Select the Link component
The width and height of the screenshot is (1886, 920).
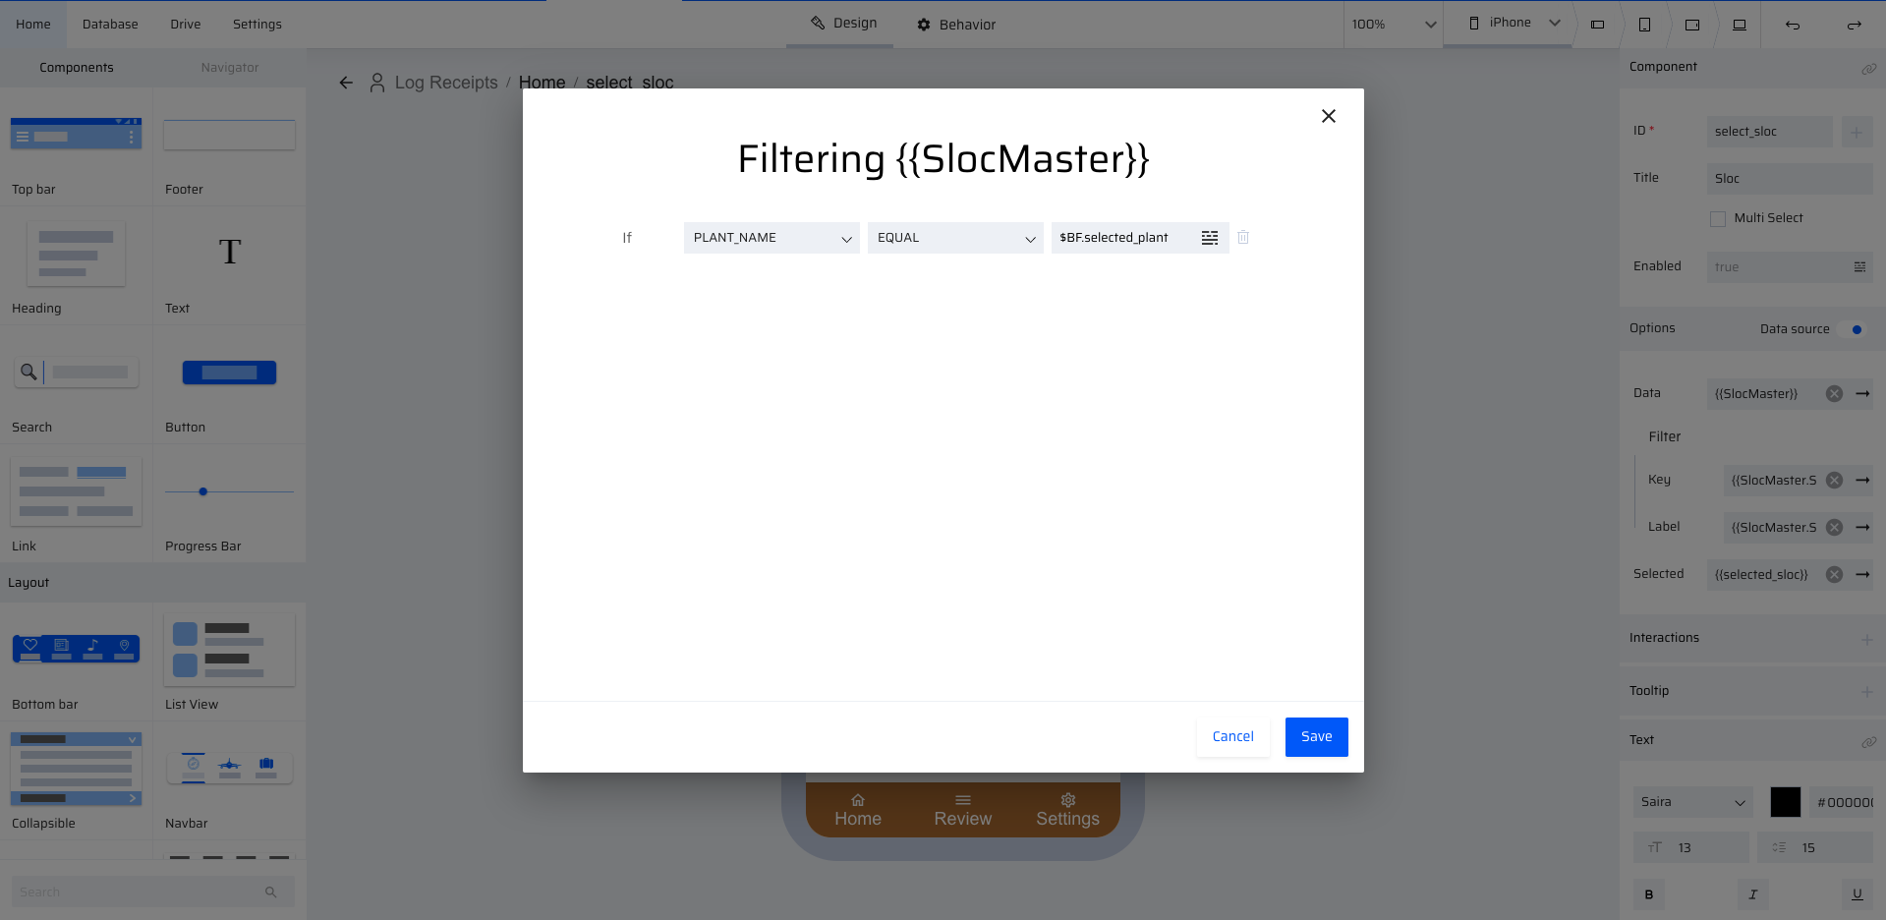click(77, 504)
